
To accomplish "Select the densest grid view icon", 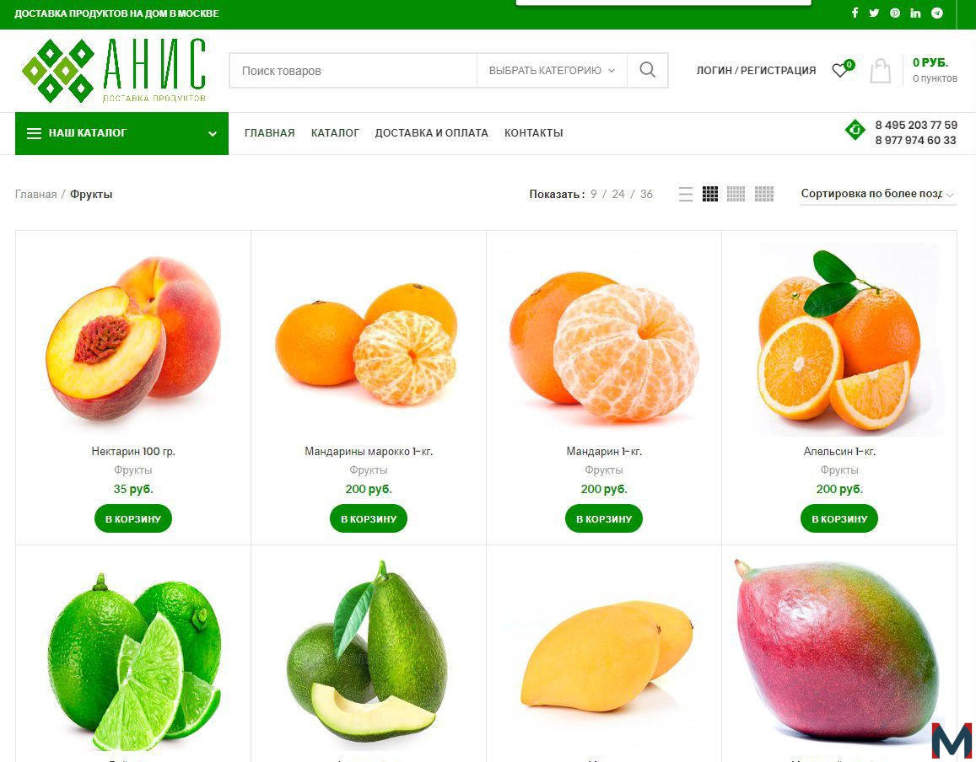I will pyautogui.click(x=763, y=194).
